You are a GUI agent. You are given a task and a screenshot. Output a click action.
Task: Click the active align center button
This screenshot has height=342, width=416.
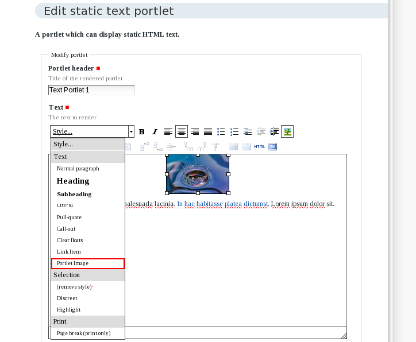click(x=182, y=131)
